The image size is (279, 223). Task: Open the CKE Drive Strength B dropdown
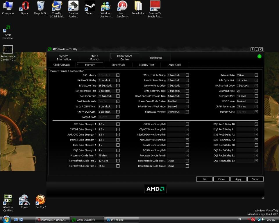point(187,124)
